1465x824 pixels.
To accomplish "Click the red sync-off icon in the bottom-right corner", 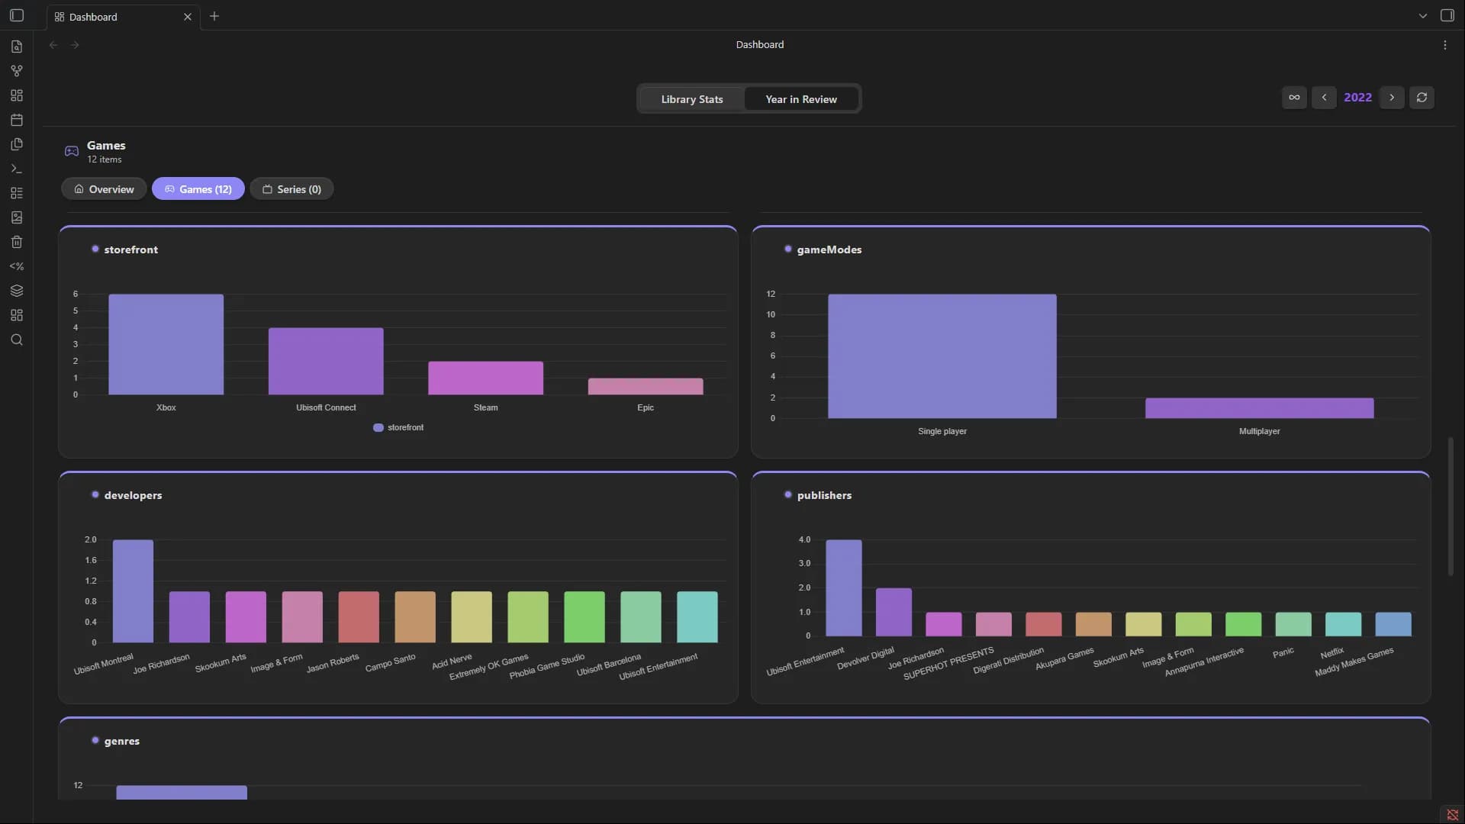I will pyautogui.click(x=1453, y=815).
